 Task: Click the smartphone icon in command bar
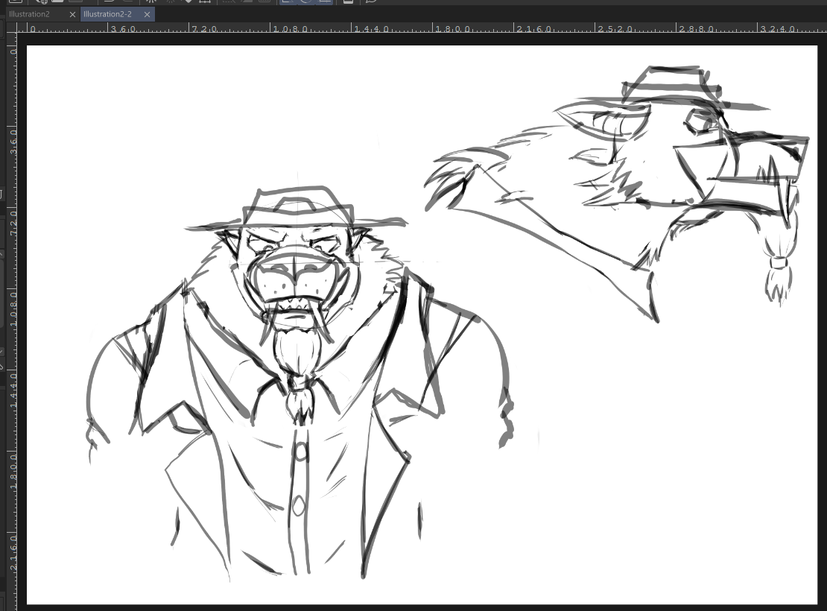(347, 1)
